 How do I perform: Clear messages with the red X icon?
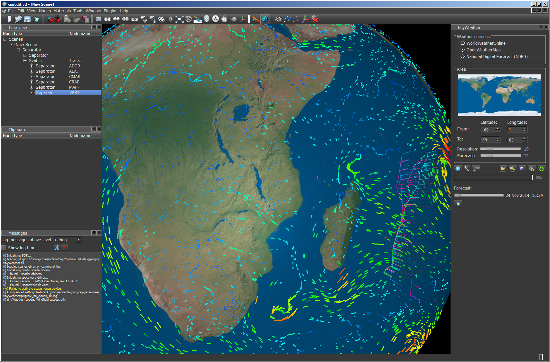(65, 248)
